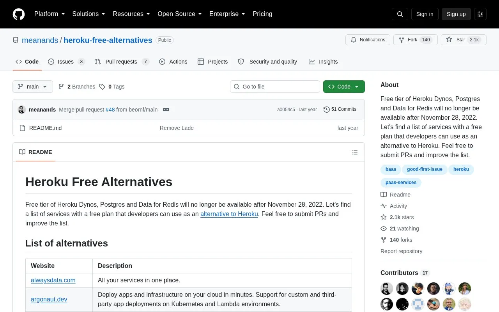Open the argonaut.dev link
This screenshot has width=499, height=312.
coord(49,299)
